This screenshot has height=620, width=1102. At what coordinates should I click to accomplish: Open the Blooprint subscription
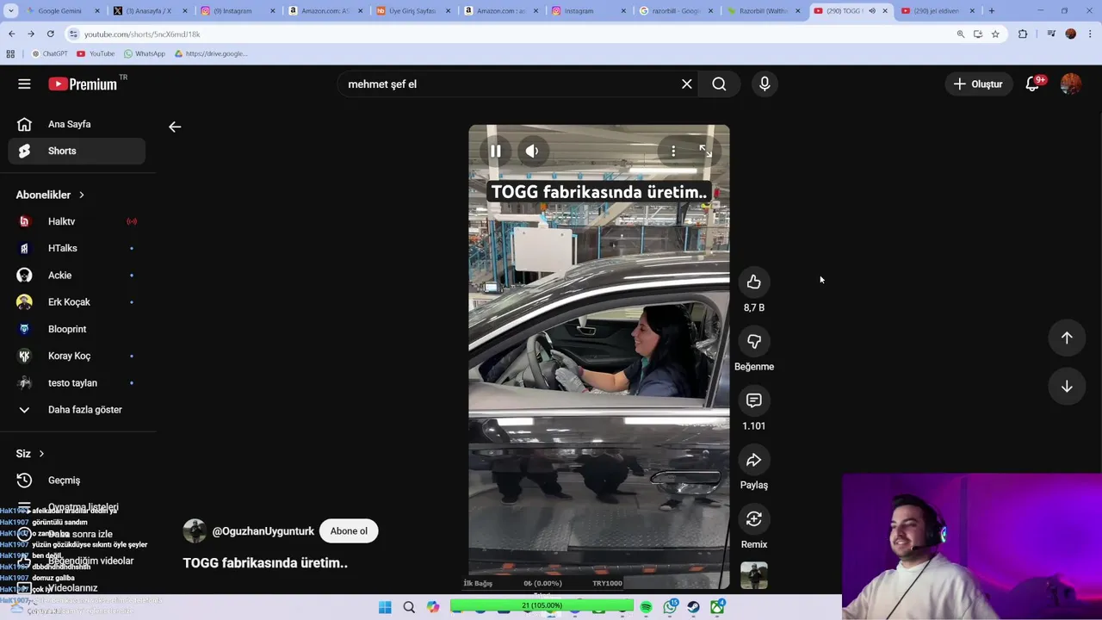tap(77, 329)
